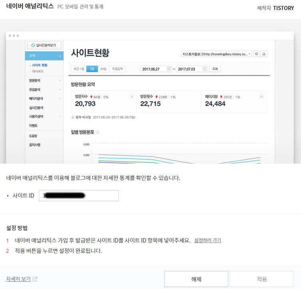This screenshot has width=301, height=289.
Task: Open 공지사항 in the sidebar
Action: 34,145
